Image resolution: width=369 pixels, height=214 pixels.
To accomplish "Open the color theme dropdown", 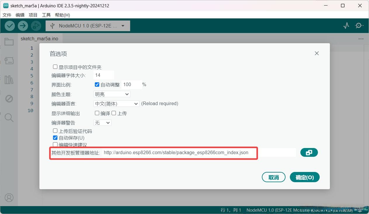I will [112, 94].
